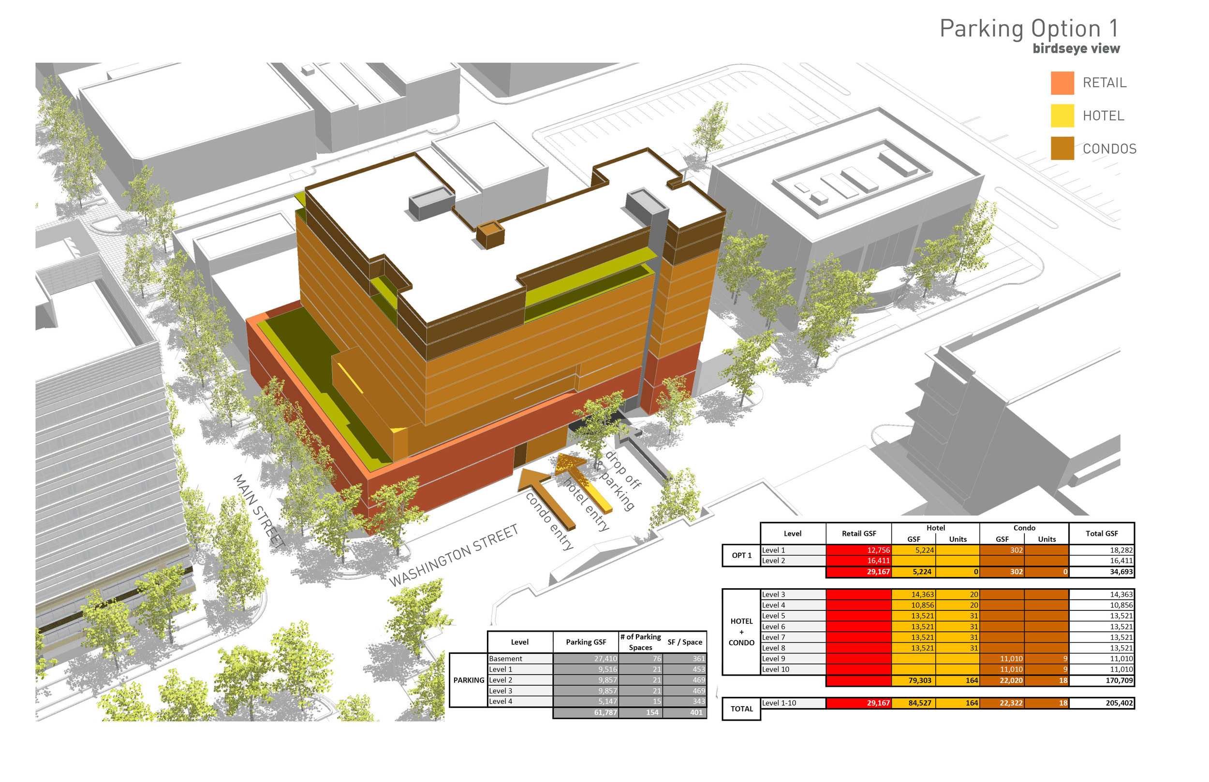Click the 'HOTEL' legend label
Image resolution: width=1209 pixels, height=782 pixels.
click(1104, 116)
